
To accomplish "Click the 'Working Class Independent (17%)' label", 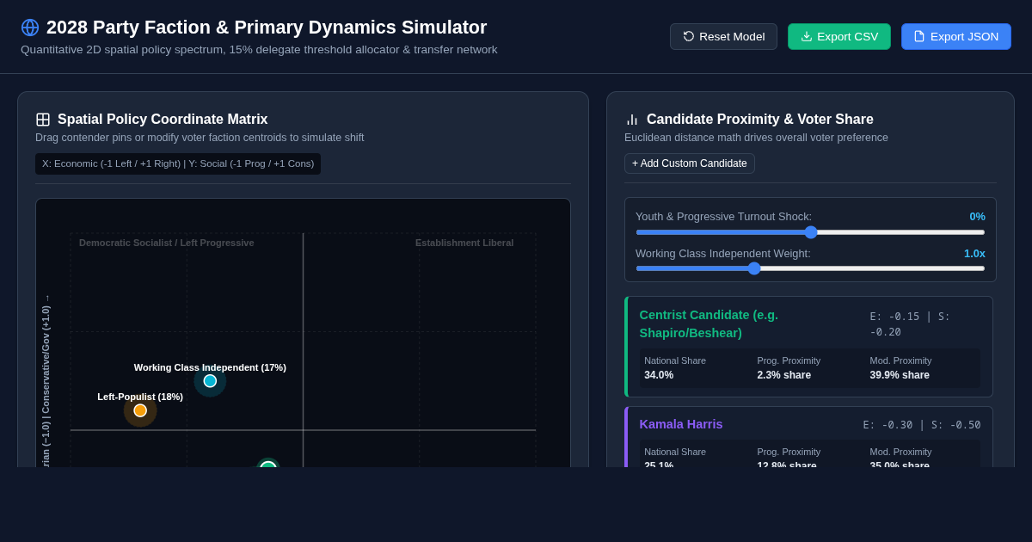I will click(x=210, y=367).
